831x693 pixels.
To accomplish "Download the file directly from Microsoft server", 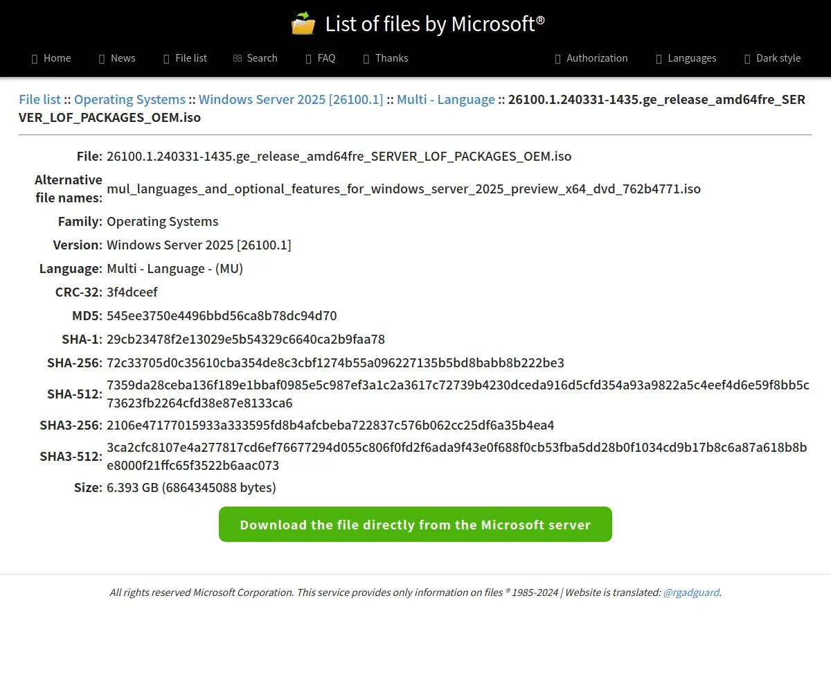I will [415, 525].
